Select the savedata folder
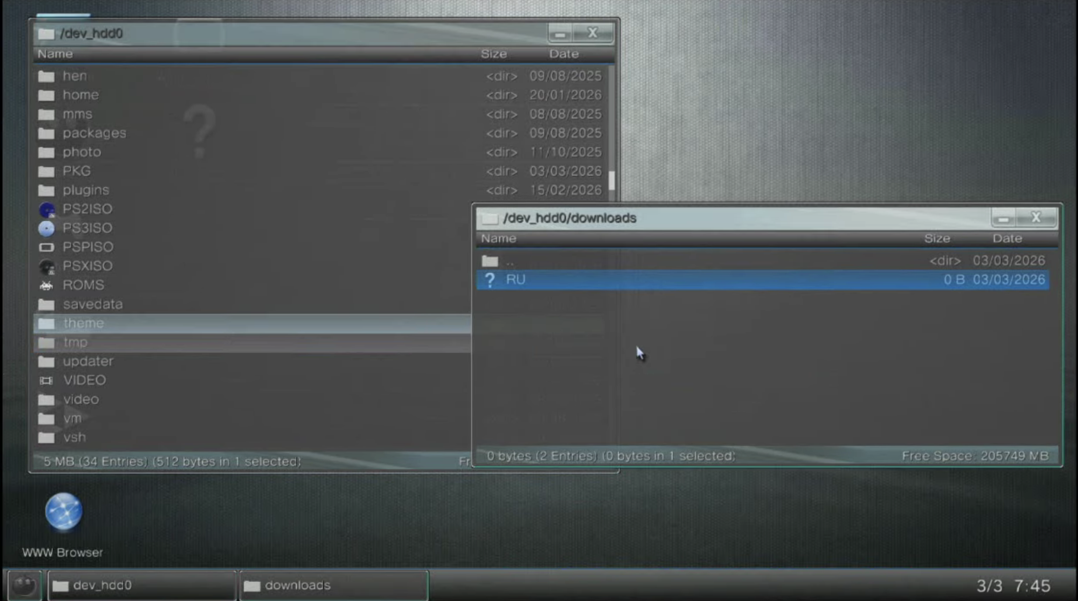 [92, 305]
